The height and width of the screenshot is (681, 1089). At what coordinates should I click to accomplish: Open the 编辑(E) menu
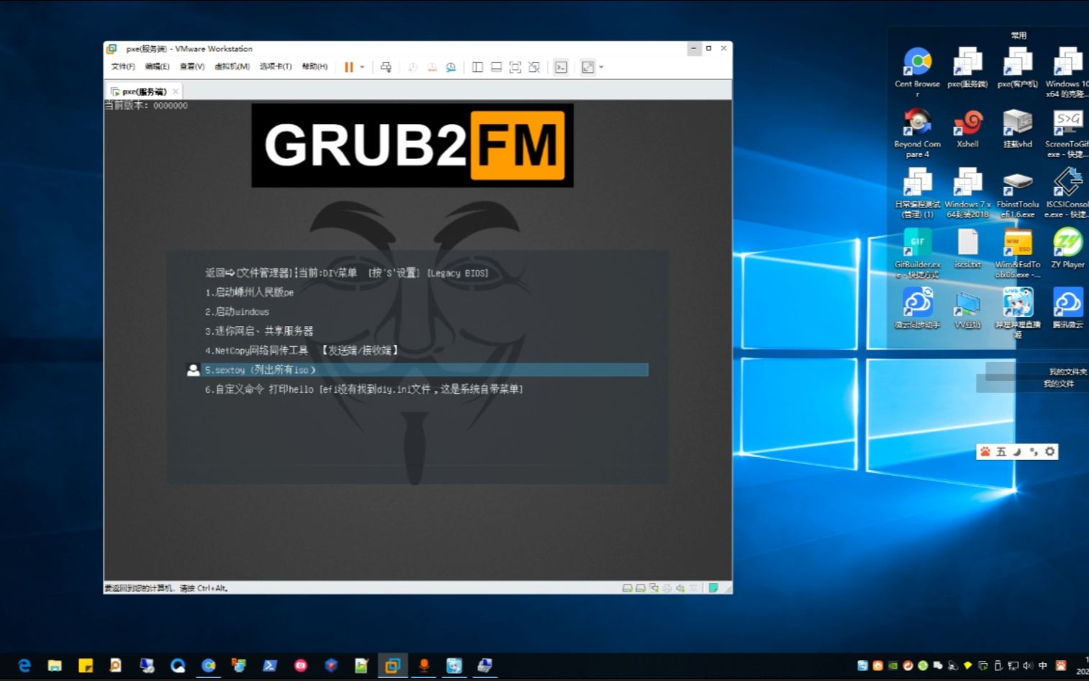click(157, 66)
